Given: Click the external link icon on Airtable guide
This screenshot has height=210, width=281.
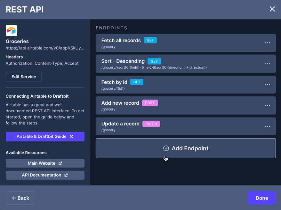Looking at the screenshot, I should (x=71, y=137).
